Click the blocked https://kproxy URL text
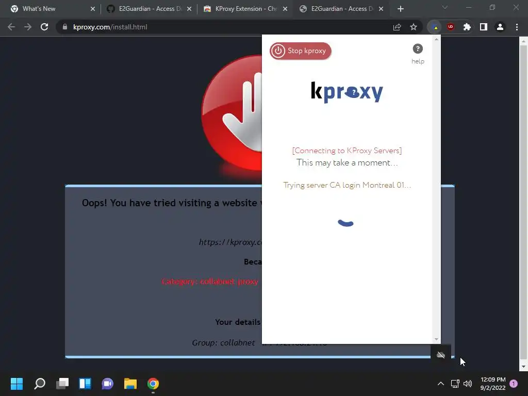 230,242
